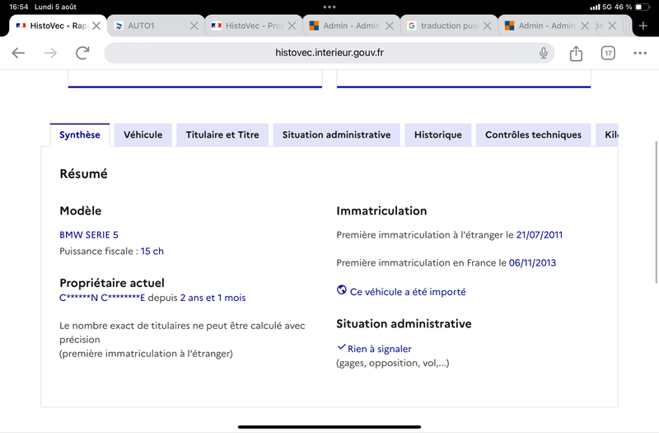Focus the address bar histovec.interieur.gouv.fr
The image size is (659, 433).
[x=329, y=53]
